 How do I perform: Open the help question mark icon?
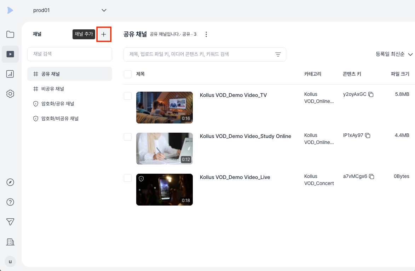10,202
